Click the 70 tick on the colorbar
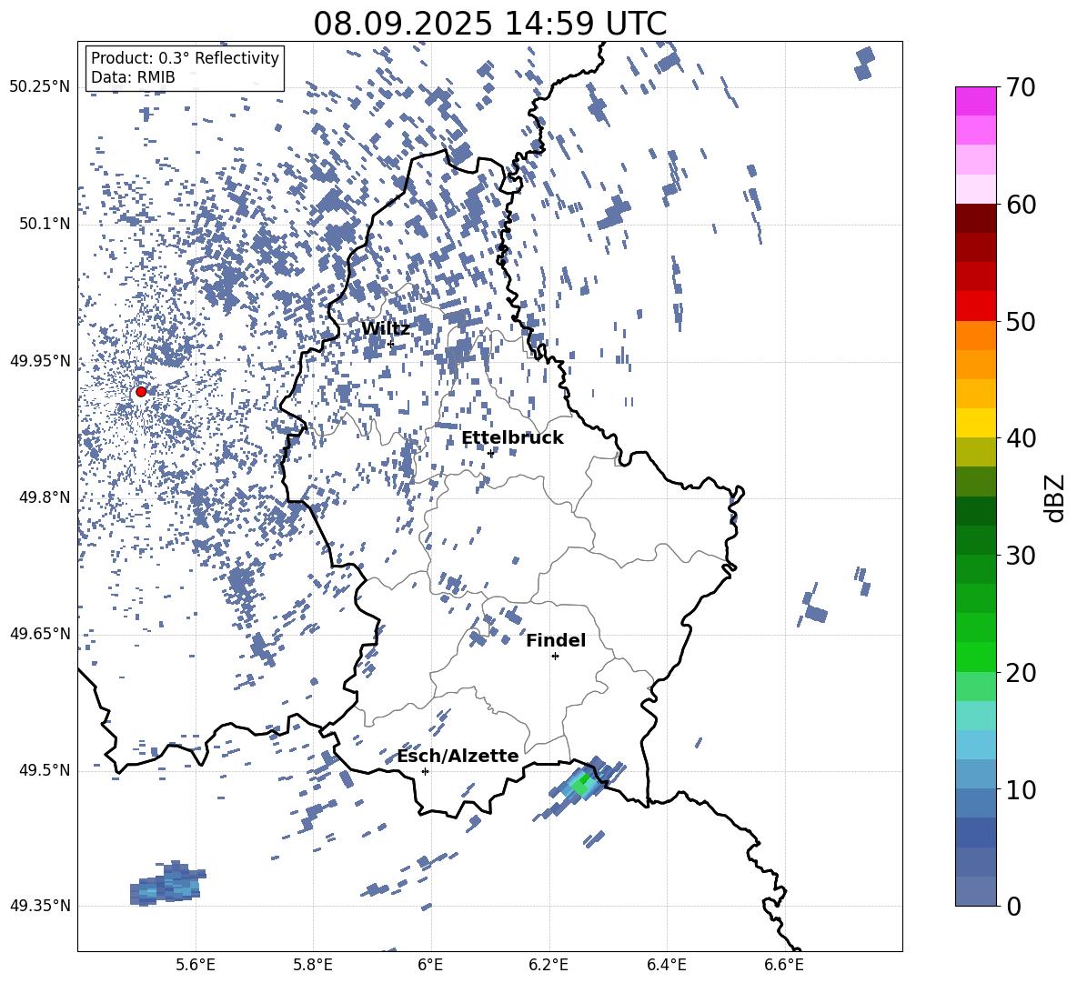 click(x=1020, y=87)
